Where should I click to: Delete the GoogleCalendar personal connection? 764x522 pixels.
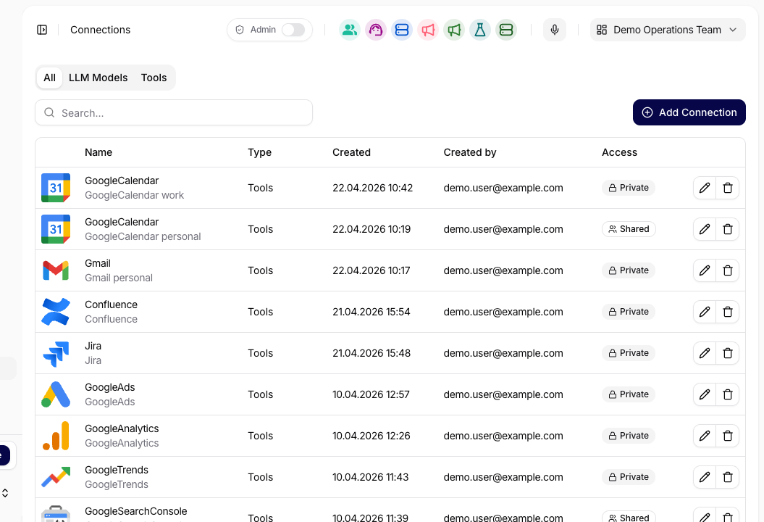click(728, 229)
